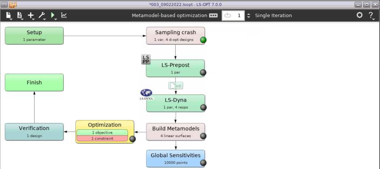Click the 'Single Iteration' label
380x169 pixels.
tap(273, 15)
